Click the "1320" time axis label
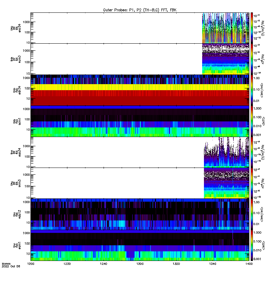The height and width of the screenshot is (284, 266). click(x=176, y=264)
